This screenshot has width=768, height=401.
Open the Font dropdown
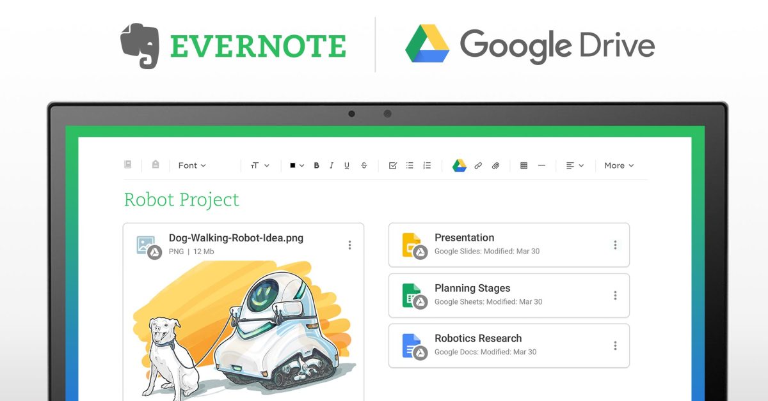[x=192, y=165]
